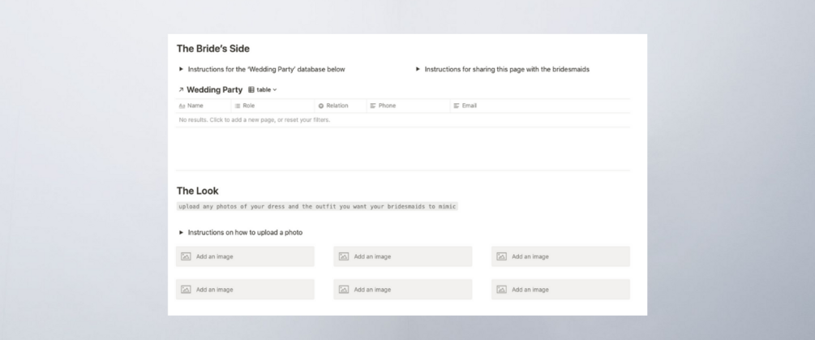This screenshot has width=815, height=340.
Task: Click image icon in top-left image block
Action: (x=186, y=256)
